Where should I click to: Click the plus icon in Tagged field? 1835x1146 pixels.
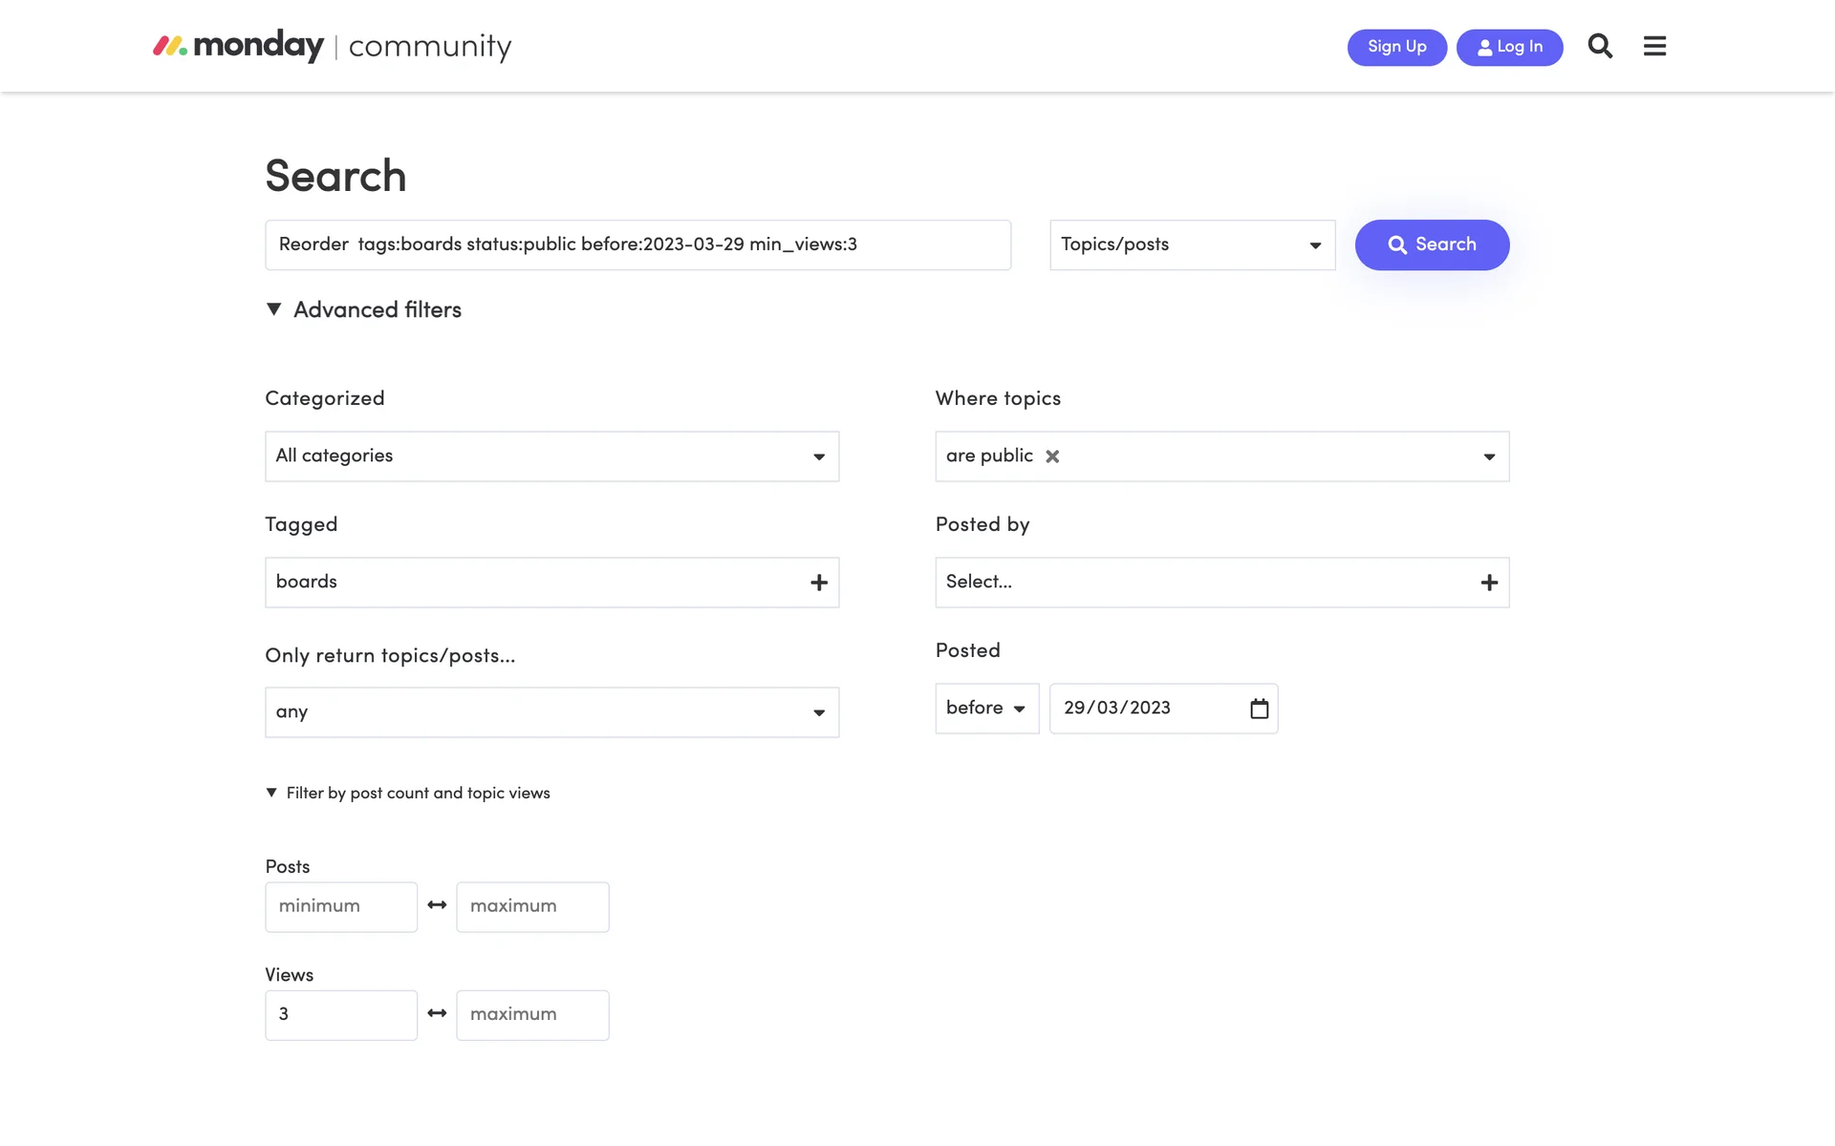(x=819, y=583)
